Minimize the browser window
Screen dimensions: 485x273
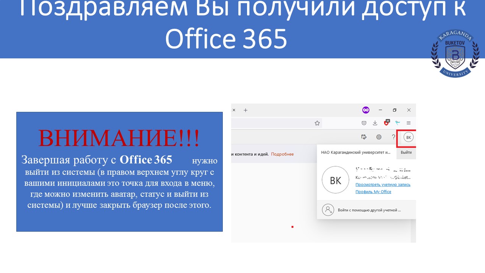[x=380, y=110]
